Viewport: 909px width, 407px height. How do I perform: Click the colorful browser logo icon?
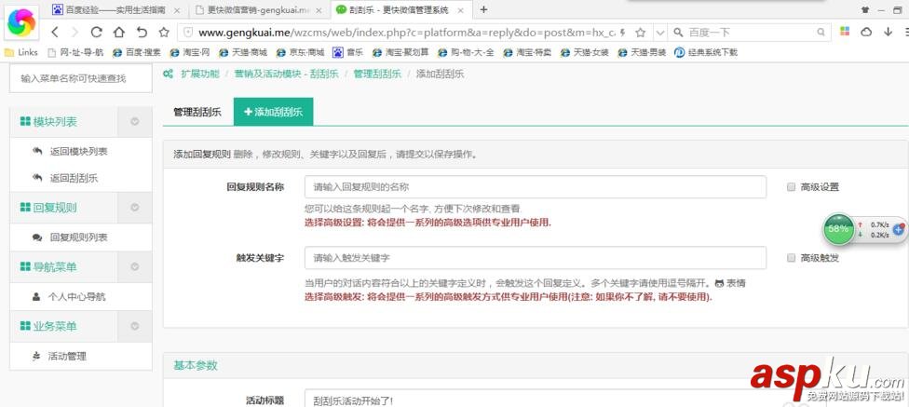pyautogui.click(x=22, y=23)
